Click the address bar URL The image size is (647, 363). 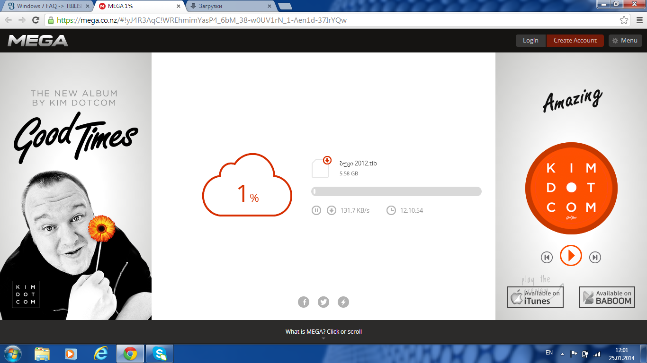click(202, 20)
